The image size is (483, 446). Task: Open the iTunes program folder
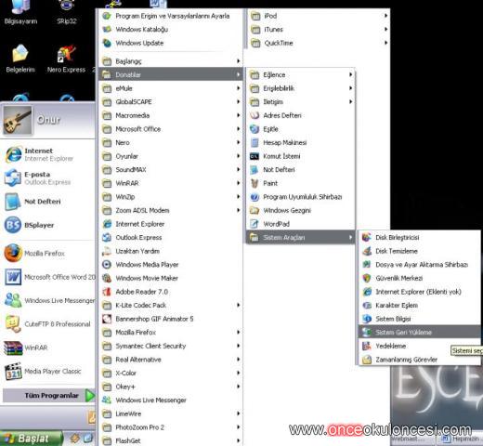[319, 29]
